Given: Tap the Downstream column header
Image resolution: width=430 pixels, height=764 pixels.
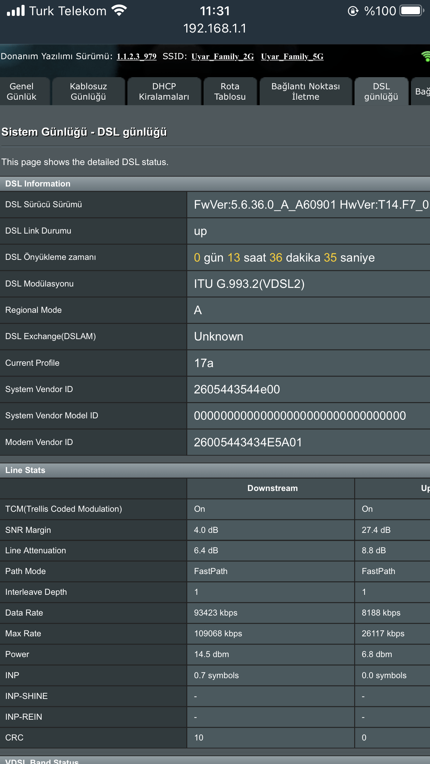Looking at the screenshot, I should 272,488.
